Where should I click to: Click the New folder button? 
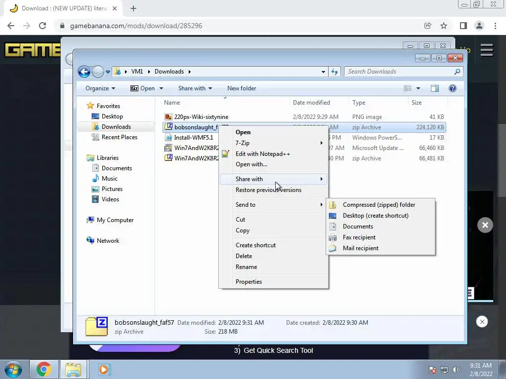coord(241,88)
